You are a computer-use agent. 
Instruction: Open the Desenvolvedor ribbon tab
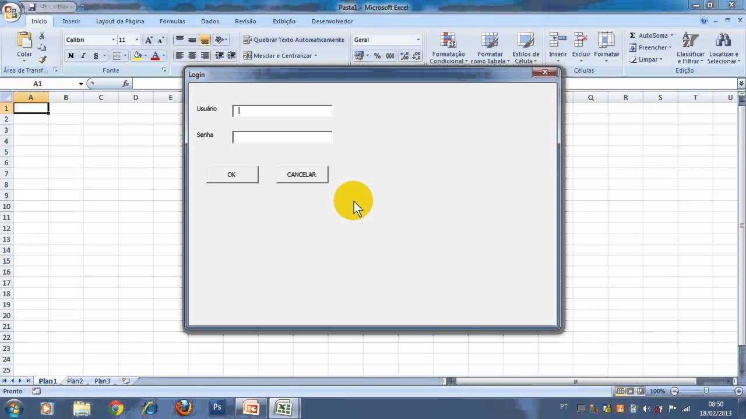(332, 21)
